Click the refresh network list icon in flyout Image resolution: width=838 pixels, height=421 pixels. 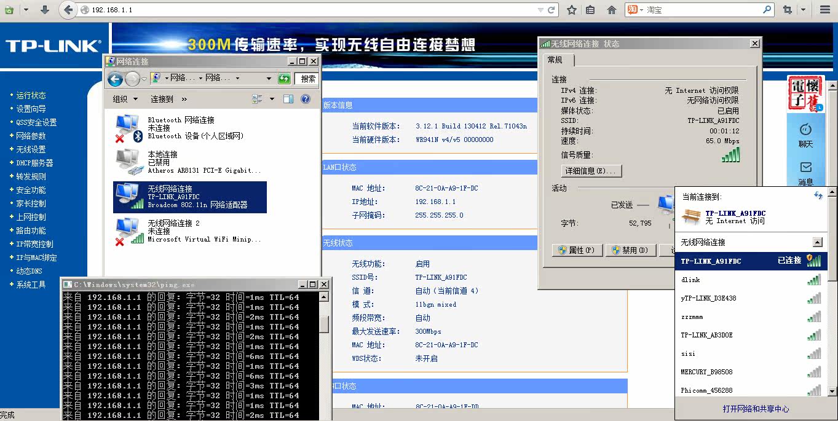pyautogui.click(x=818, y=195)
